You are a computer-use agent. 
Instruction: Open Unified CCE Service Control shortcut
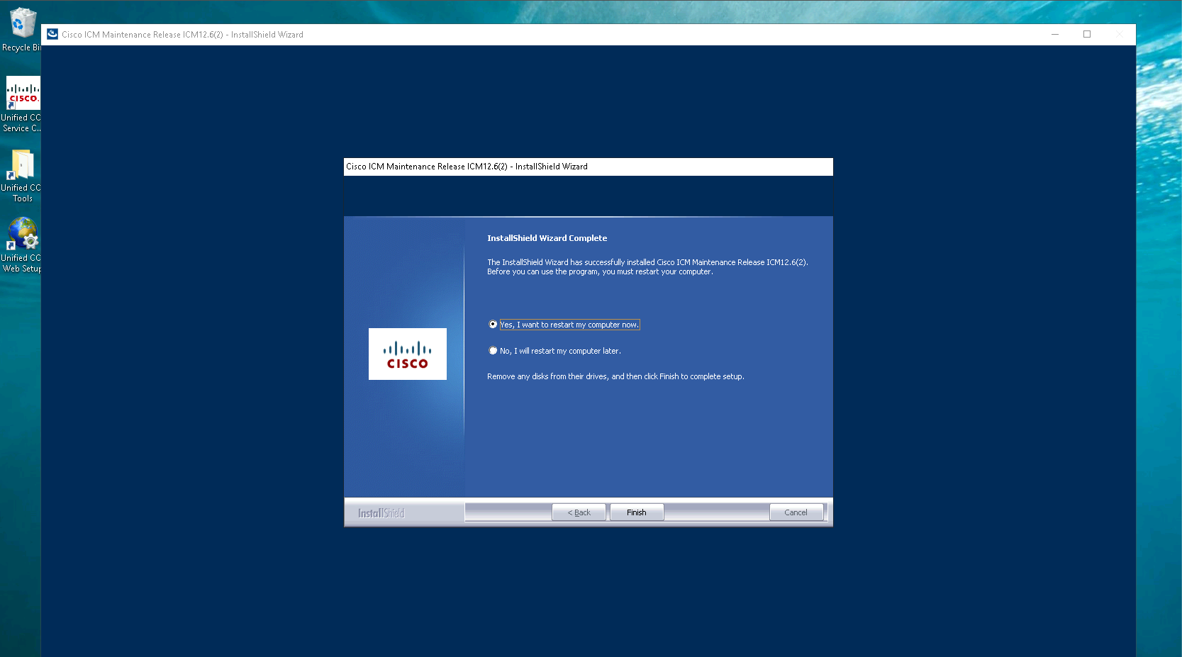point(23,94)
